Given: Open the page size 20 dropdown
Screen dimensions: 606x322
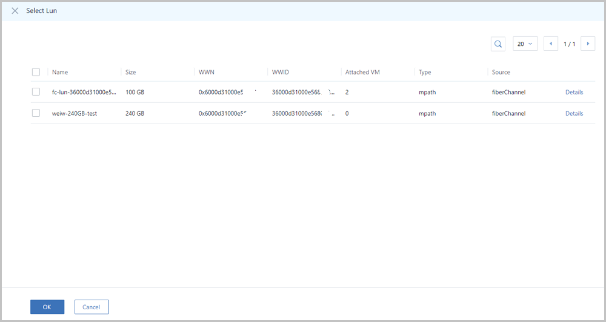Looking at the screenshot, I should point(525,44).
